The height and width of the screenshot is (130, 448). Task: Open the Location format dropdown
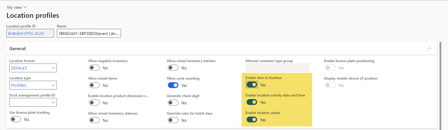(x=33, y=68)
